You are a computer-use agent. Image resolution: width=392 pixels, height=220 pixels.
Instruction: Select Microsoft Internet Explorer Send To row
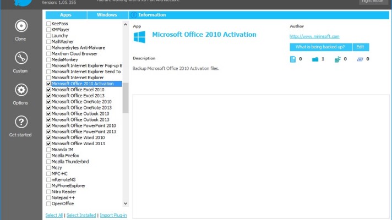pyautogui.click(x=86, y=71)
